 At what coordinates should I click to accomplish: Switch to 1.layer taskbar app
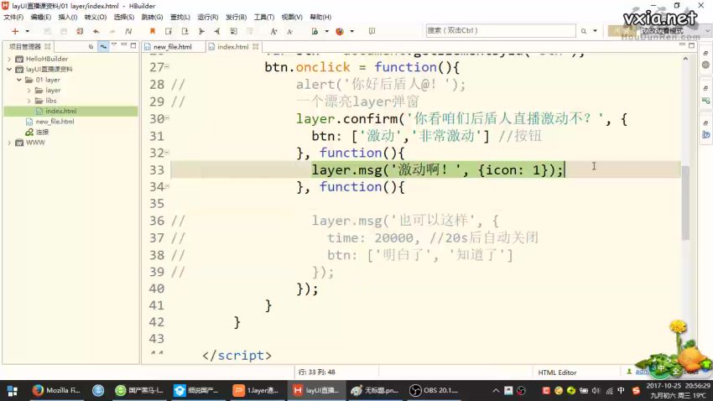(256, 390)
